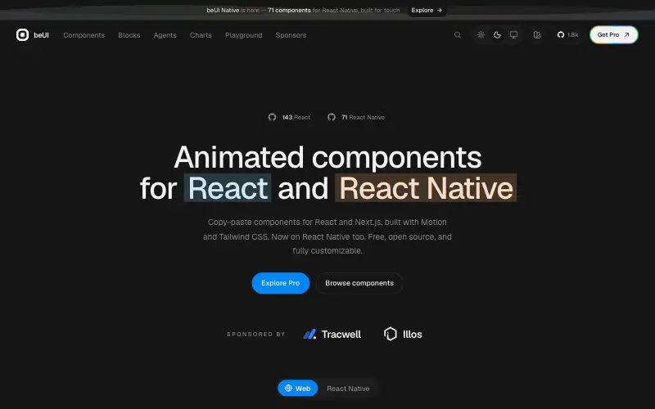Open the Agents nav item

coord(165,35)
